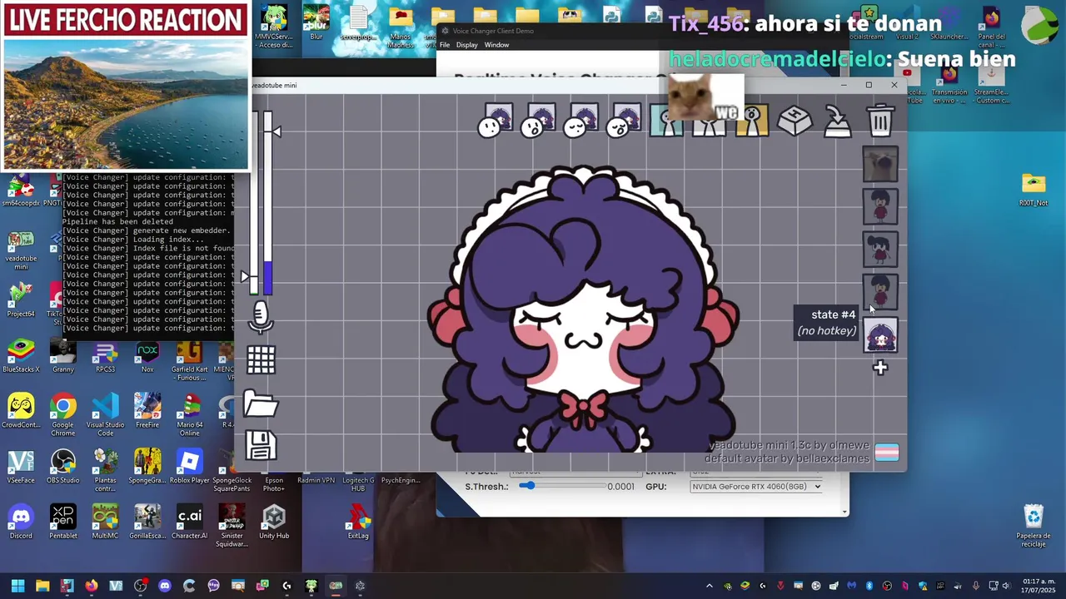
Task: Open Papelera de reciclaje on desktop
Action: (1034, 525)
